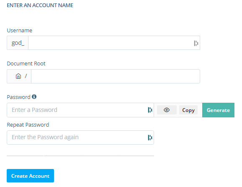This screenshot has width=242, height=187.
Task: Click the Enter a Password field
Action: tap(80, 110)
